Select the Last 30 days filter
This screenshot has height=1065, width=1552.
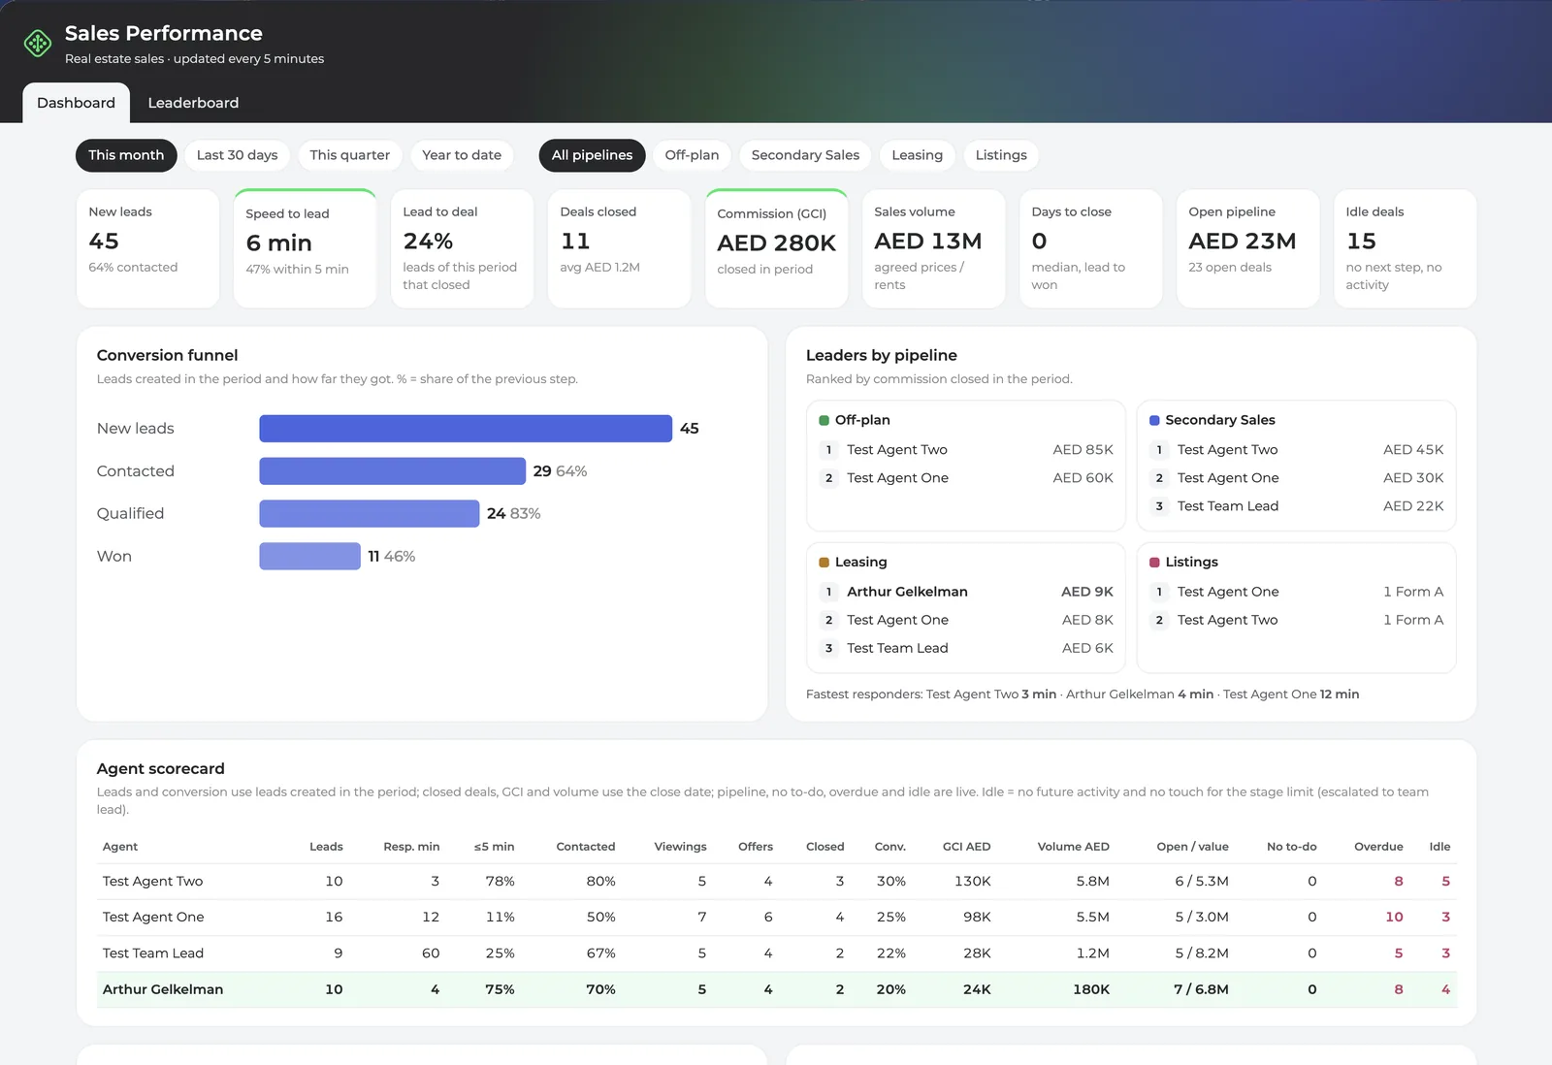(x=237, y=155)
